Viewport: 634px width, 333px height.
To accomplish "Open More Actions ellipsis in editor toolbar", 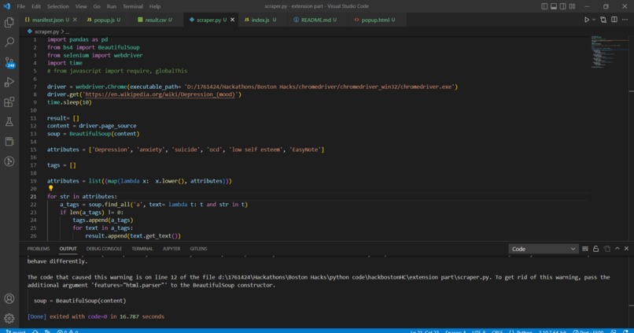I will [x=625, y=20].
